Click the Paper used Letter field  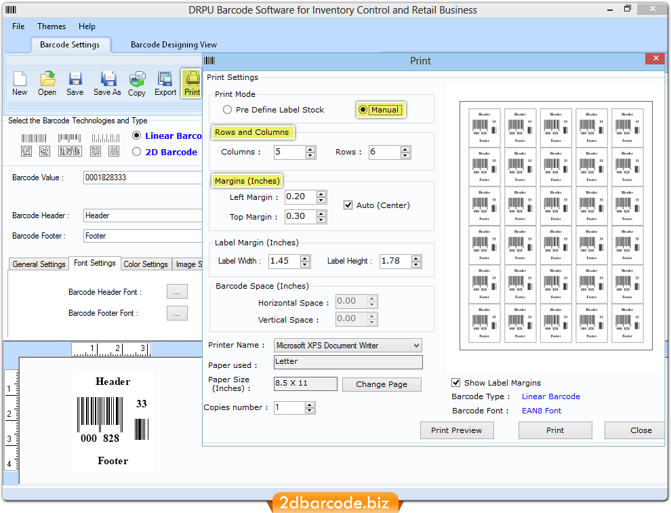coord(348,362)
